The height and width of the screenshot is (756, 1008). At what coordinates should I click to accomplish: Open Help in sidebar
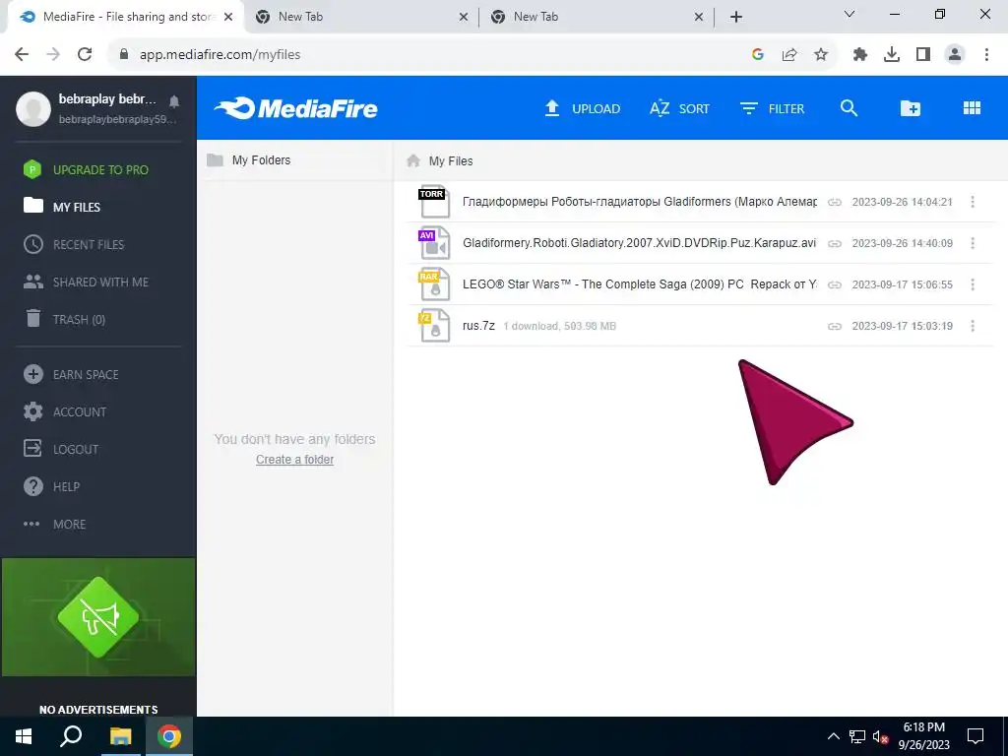pos(51,486)
